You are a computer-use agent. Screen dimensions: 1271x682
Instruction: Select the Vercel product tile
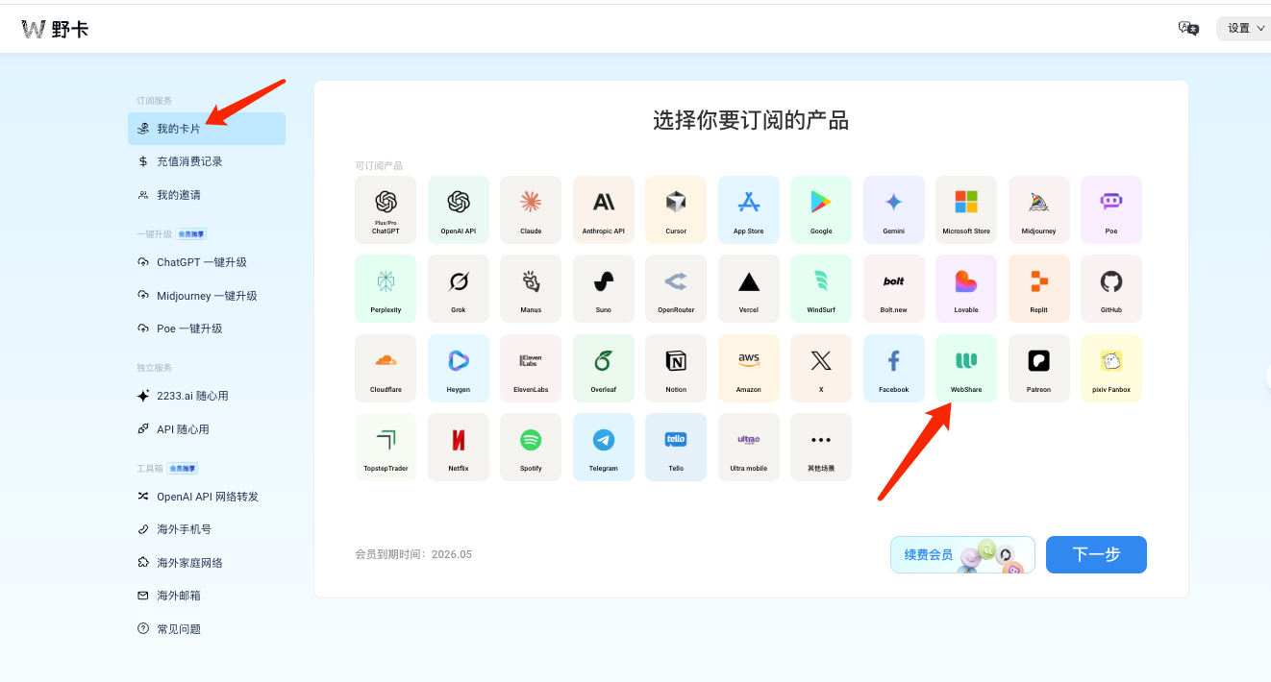[749, 288]
